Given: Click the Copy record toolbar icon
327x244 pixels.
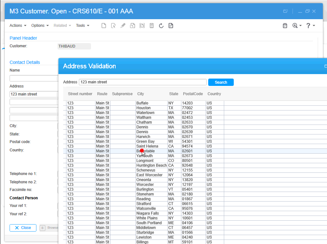Looking at the screenshot, I should click(x=133, y=26).
